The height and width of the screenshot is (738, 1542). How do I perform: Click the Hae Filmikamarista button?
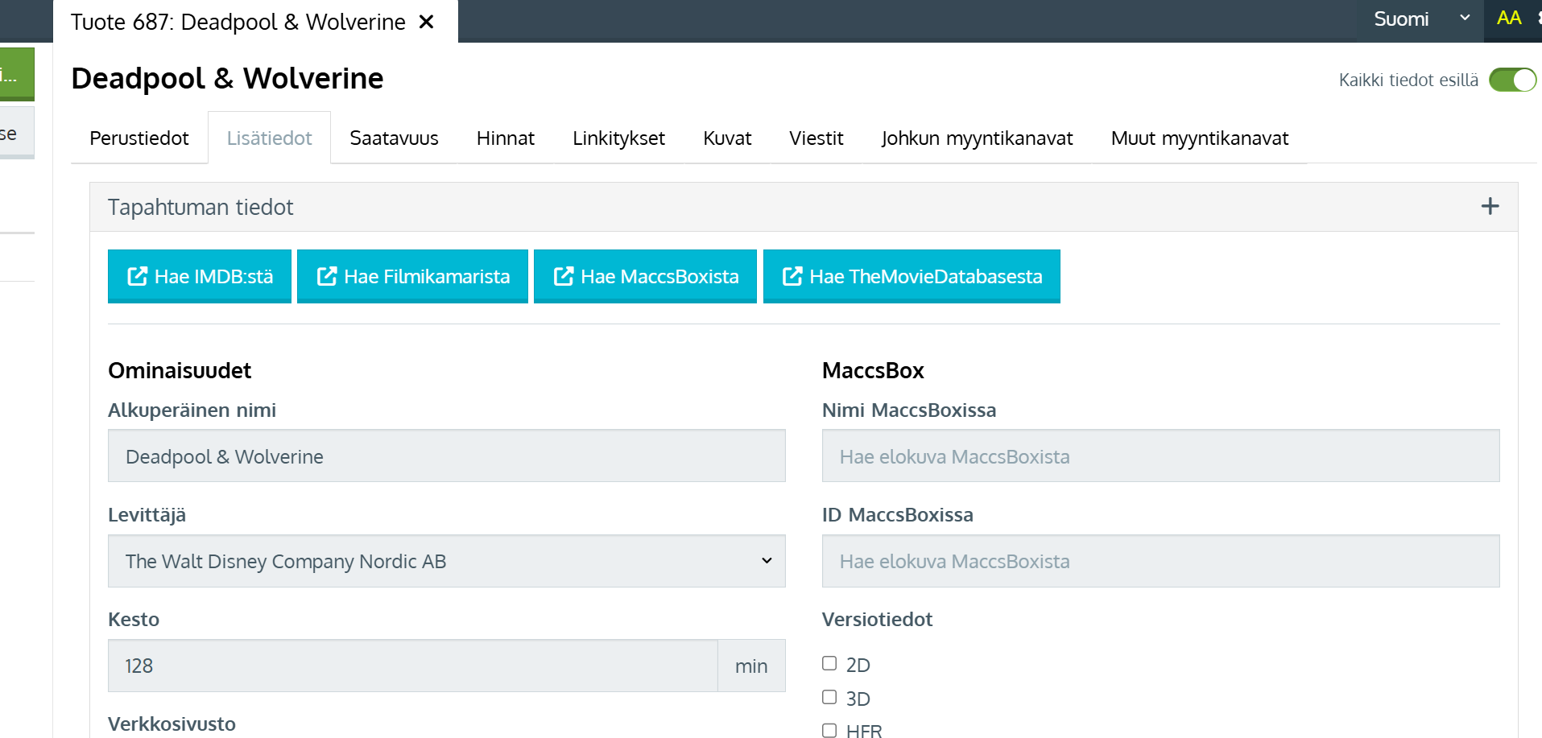tap(412, 276)
